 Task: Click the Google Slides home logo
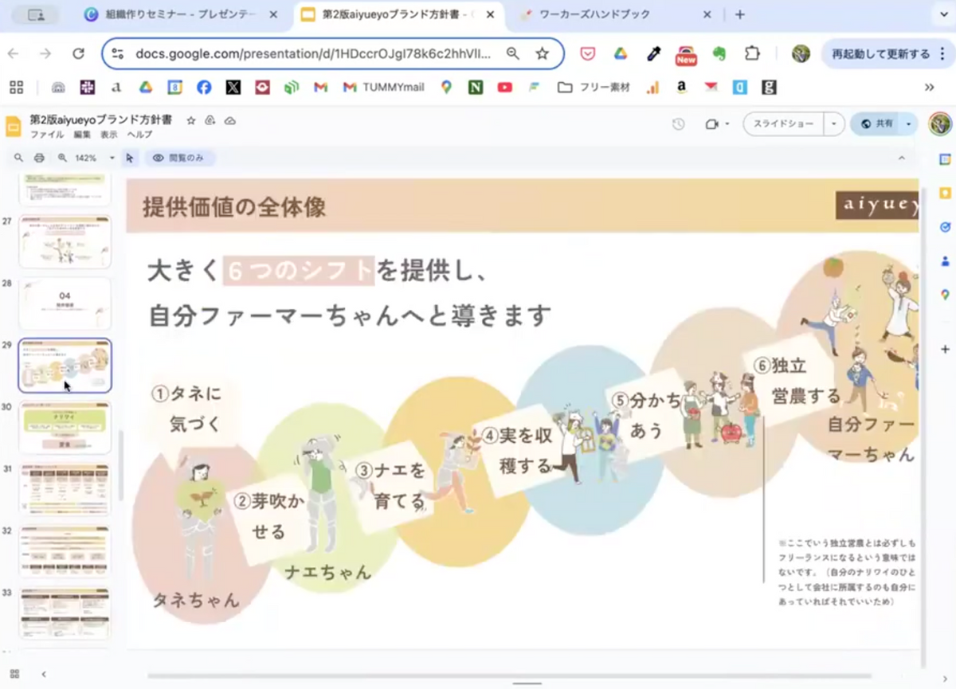coord(14,126)
